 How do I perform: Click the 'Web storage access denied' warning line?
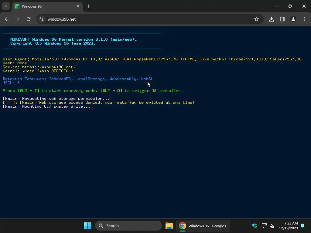pyautogui.click(x=99, y=103)
